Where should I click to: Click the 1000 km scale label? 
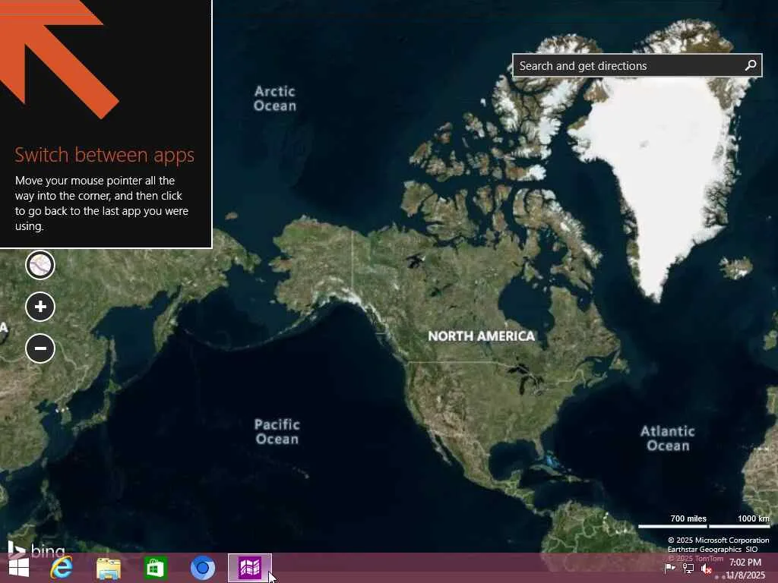pos(754,518)
